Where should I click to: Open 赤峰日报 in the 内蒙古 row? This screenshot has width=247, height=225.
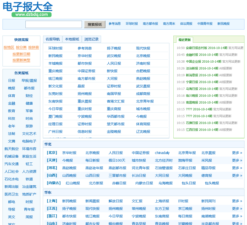coord(119,183)
